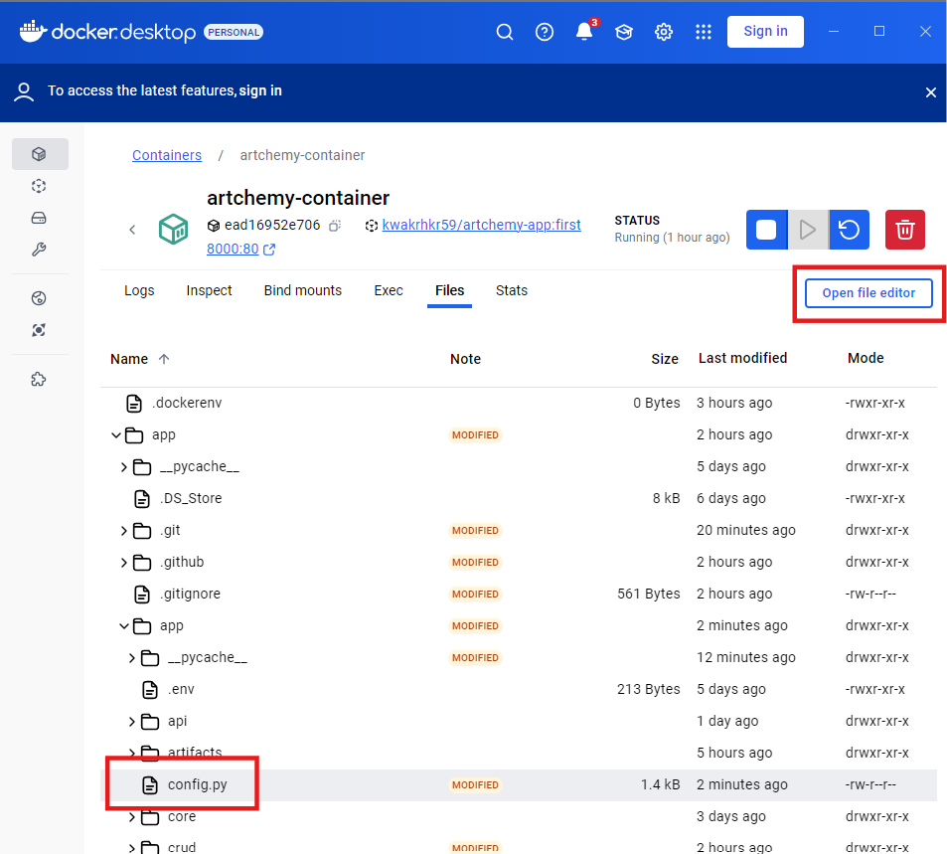The width and height of the screenshot is (947, 854).
Task: Select the .dockerenv file row
Action: coord(519,403)
